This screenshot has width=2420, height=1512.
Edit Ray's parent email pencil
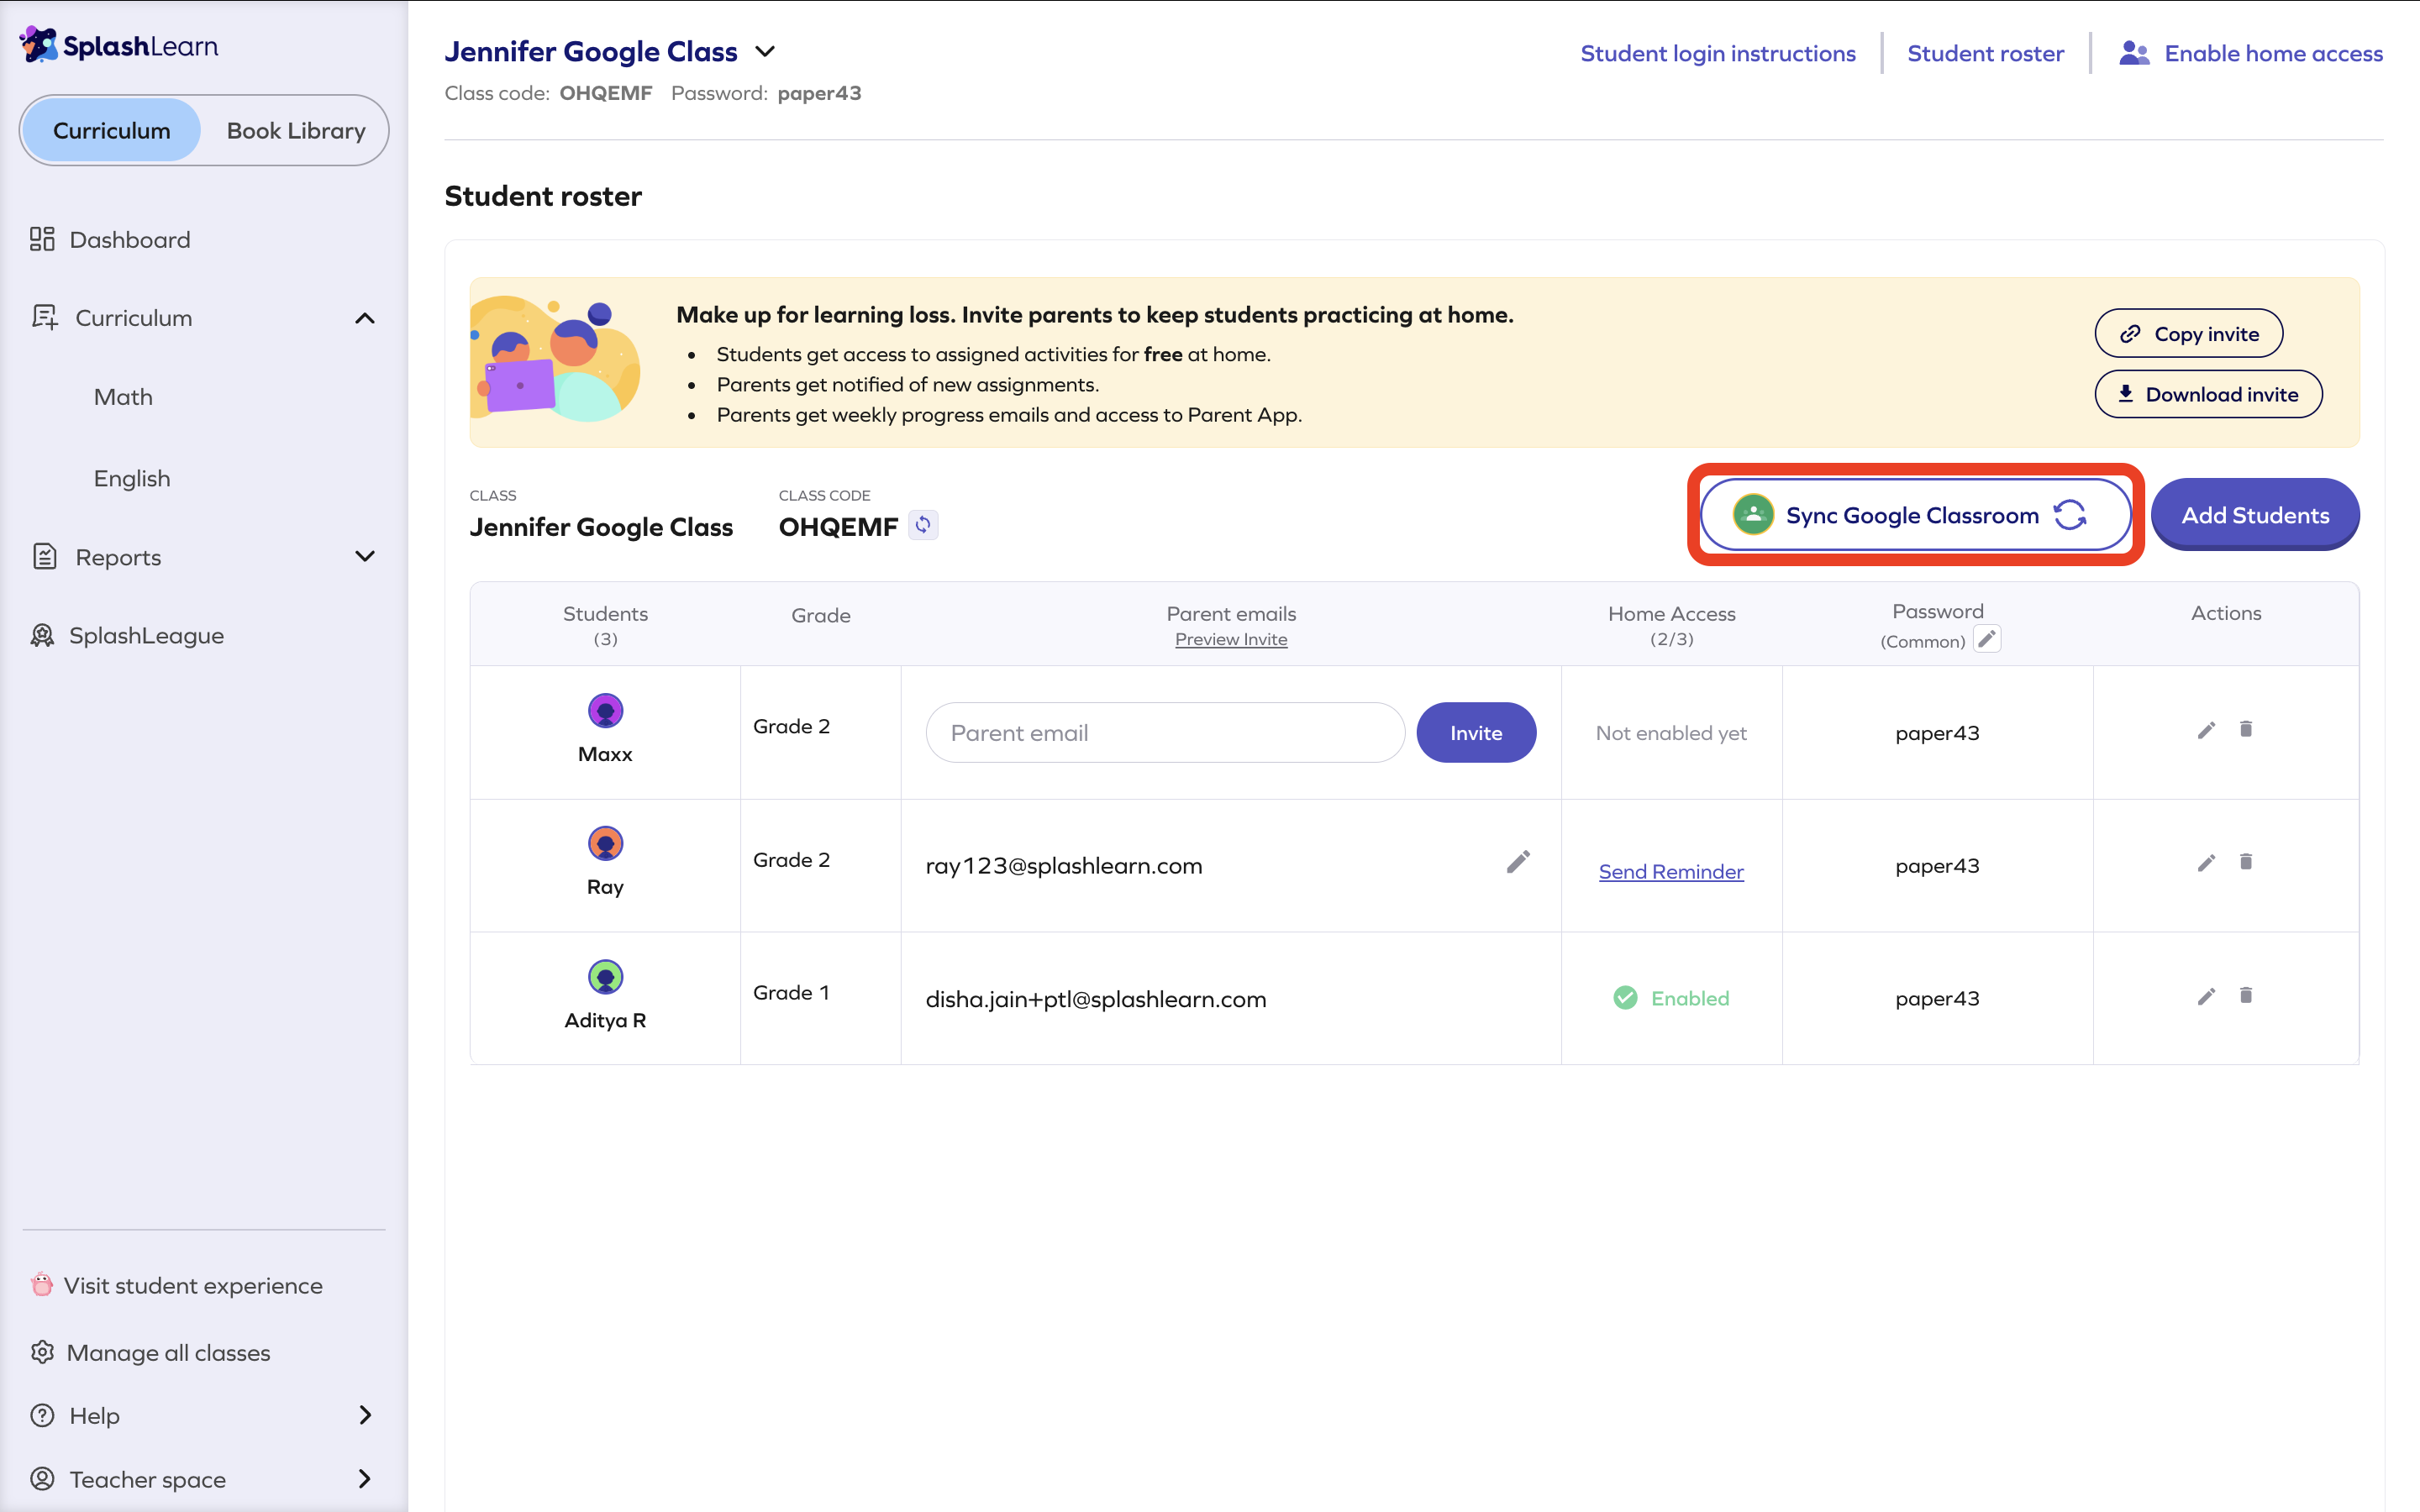point(1518,862)
